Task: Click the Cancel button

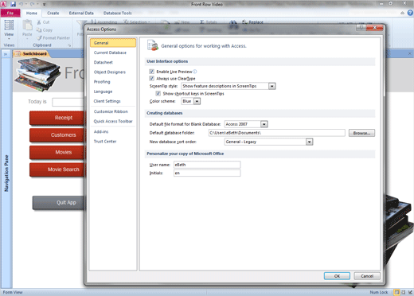Action: coord(367,276)
